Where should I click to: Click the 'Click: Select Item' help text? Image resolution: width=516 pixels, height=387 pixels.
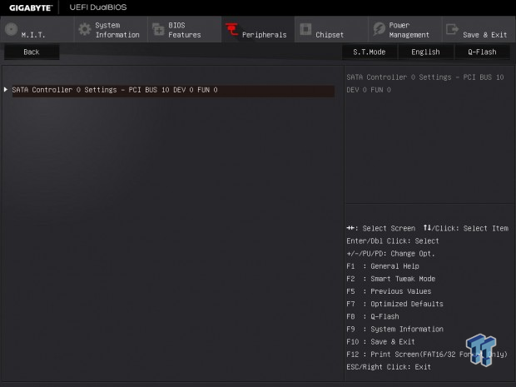coord(472,228)
